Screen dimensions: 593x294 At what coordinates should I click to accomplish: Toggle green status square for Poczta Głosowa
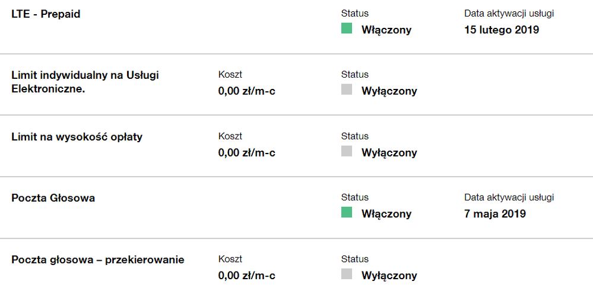pos(347,213)
